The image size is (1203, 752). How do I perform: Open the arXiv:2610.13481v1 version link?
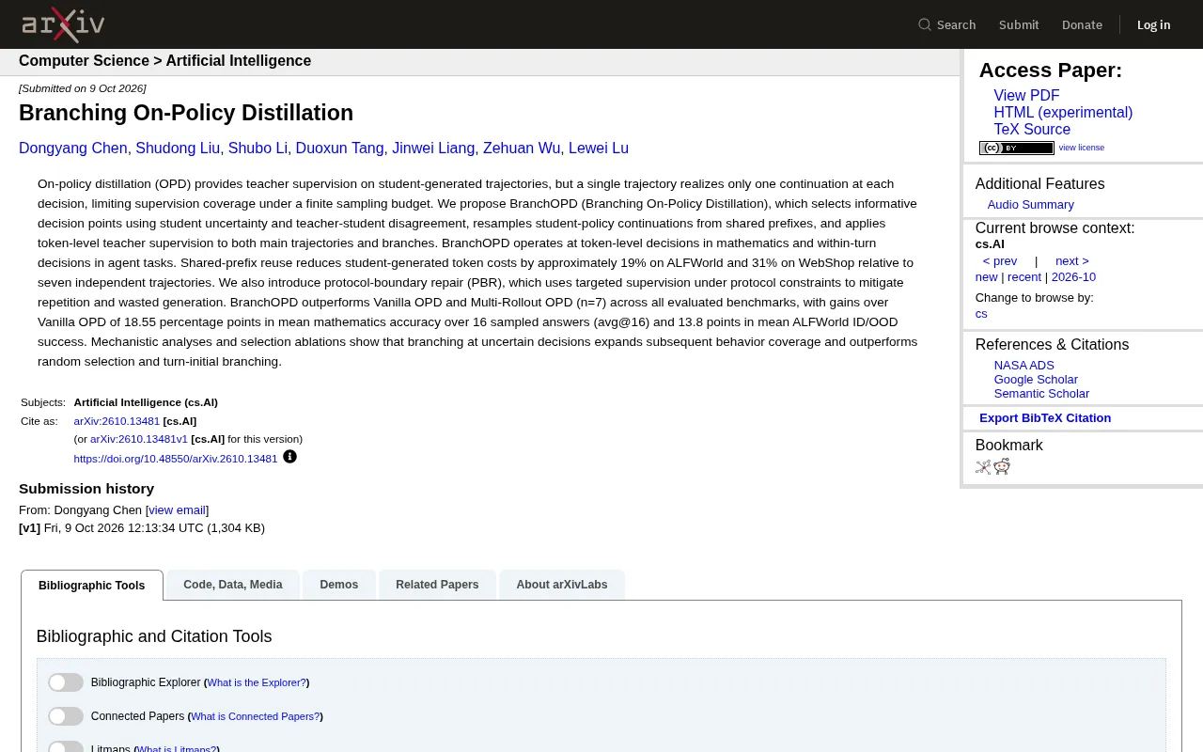click(139, 439)
